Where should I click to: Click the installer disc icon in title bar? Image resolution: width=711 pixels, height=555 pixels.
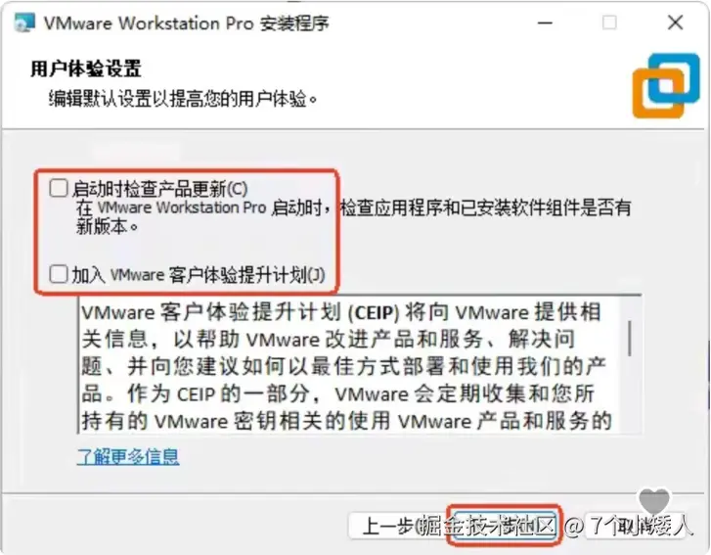coord(24,23)
